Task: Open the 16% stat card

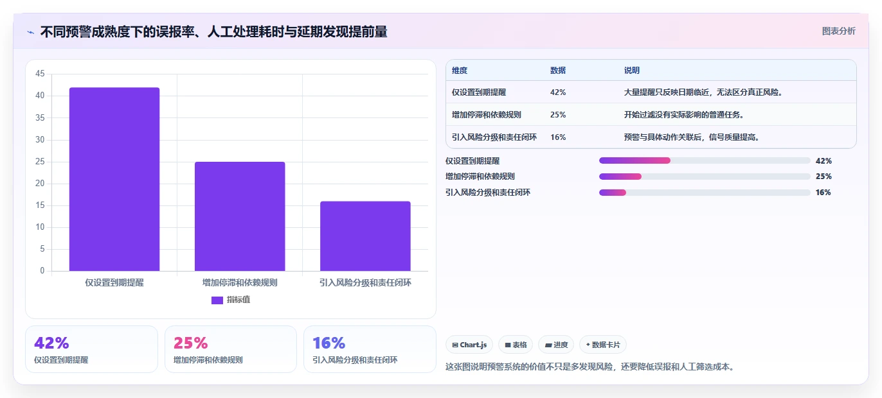Action: tap(370, 349)
